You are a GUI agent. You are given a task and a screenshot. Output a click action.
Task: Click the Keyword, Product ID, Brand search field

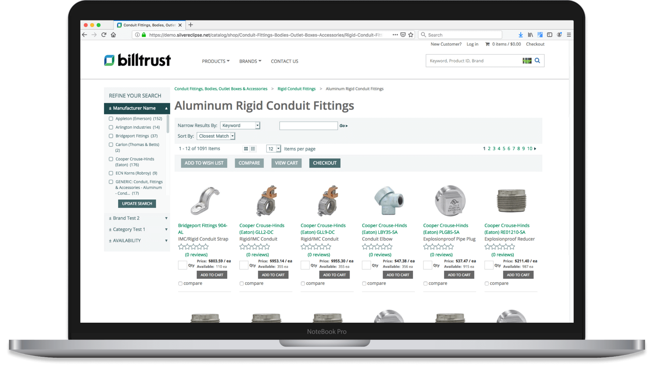(474, 61)
